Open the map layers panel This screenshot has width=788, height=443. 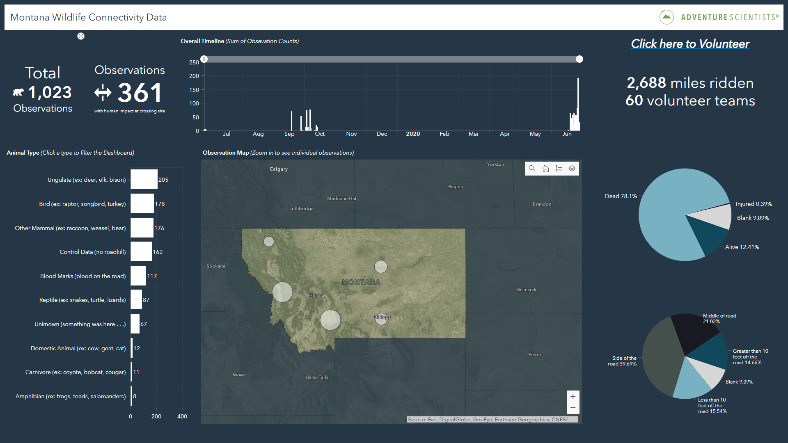click(x=572, y=169)
